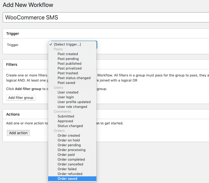The height and width of the screenshot is (183, 209).
Task: Choose 'Post created' from trigger list
Action: pos(68,54)
